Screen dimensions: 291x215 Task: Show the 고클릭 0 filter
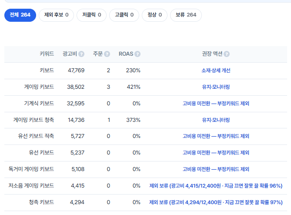tap(124, 15)
